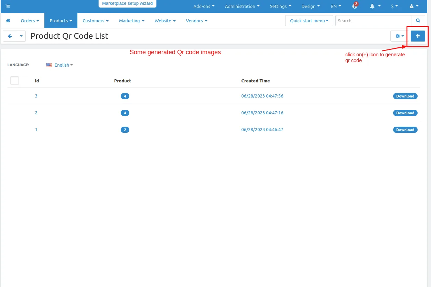The width and height of the screenshot is (431, 287).
Task: Open the currency dollar dropdown
Action: point(394,6)
